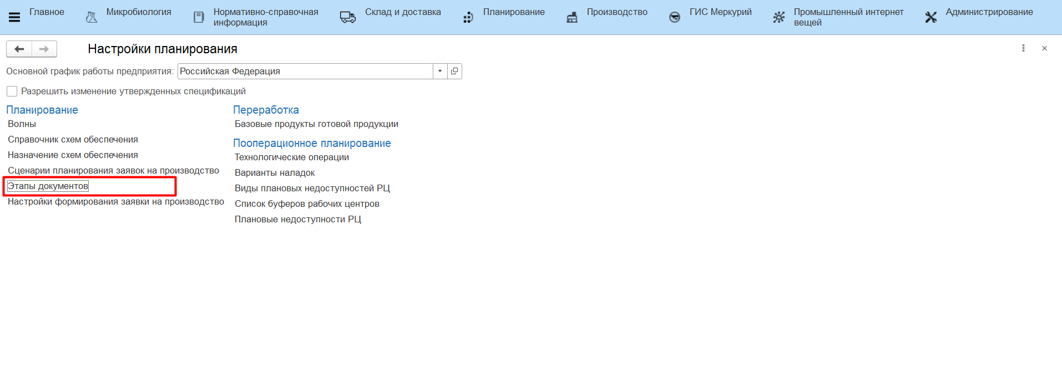This screenshot has width=1062, height=392.
Task: Click the Industrial IoT section icon
Action: point(779,17)
